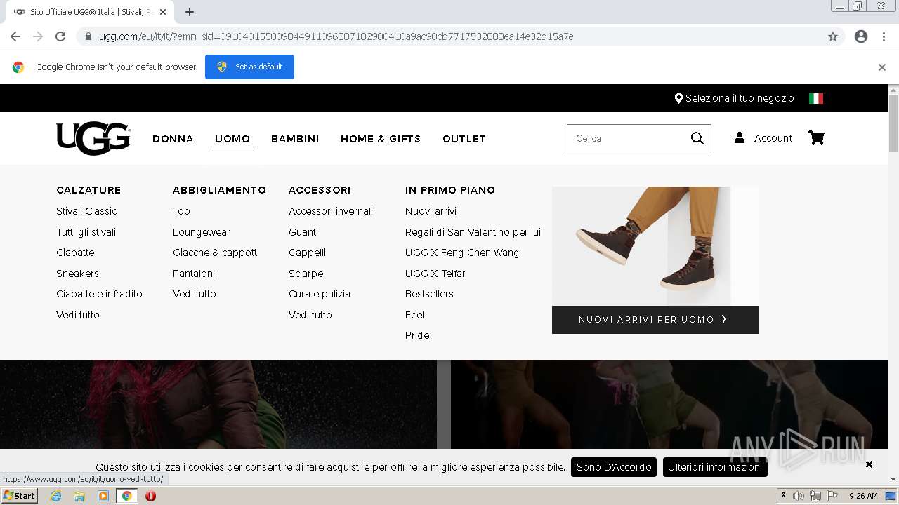Open the Windows Start button
Screen dimensions: 899x505
20,496
